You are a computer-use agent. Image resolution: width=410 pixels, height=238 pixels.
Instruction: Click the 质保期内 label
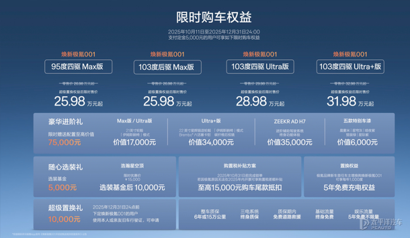(287, 212)
